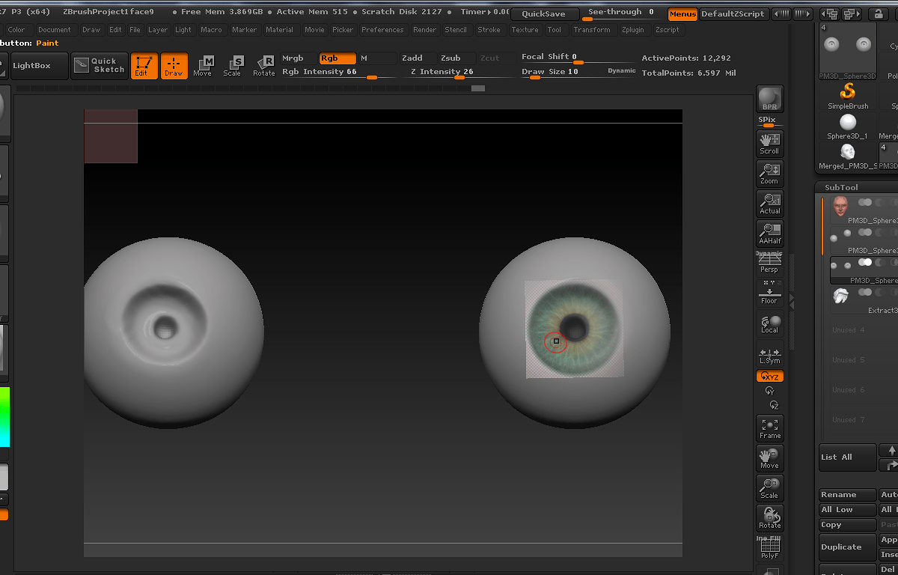Screen dimensions: 898x575
Task: Enable M material mode
Action: click(376, 58)
